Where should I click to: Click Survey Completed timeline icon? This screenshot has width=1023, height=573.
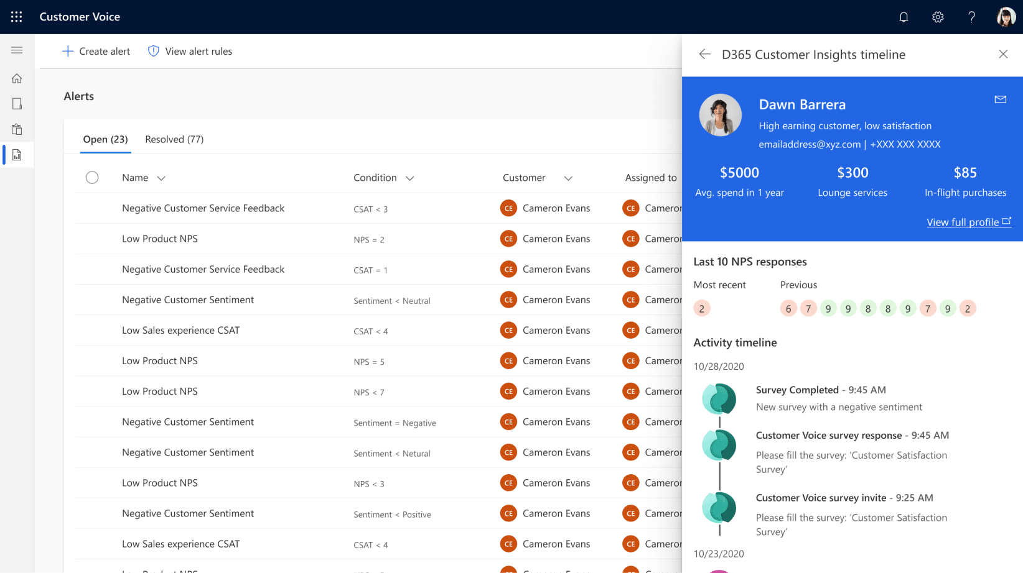pos(719,399)
